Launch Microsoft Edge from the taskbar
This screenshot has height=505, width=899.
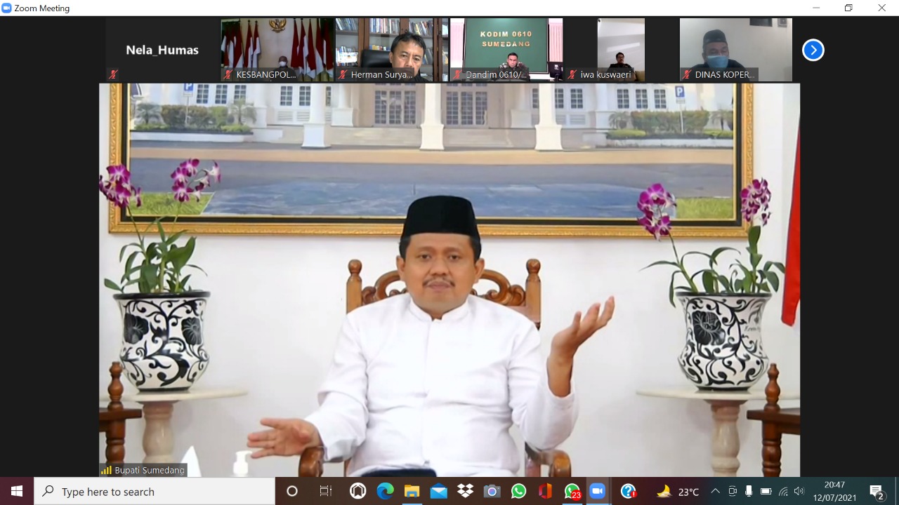385,491
